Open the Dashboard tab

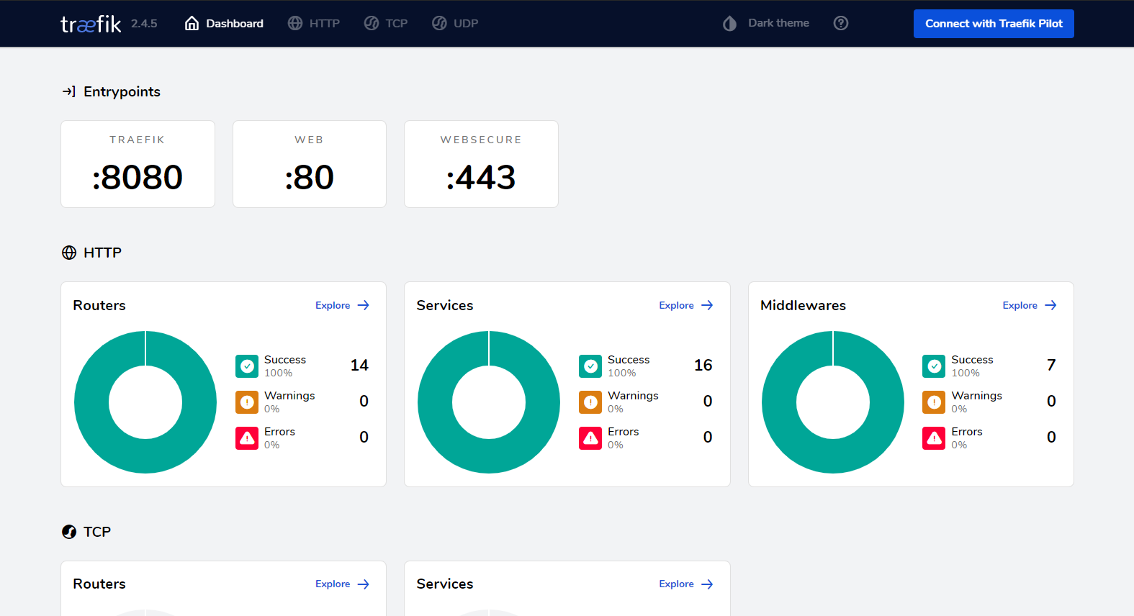(x=224, y=23)
